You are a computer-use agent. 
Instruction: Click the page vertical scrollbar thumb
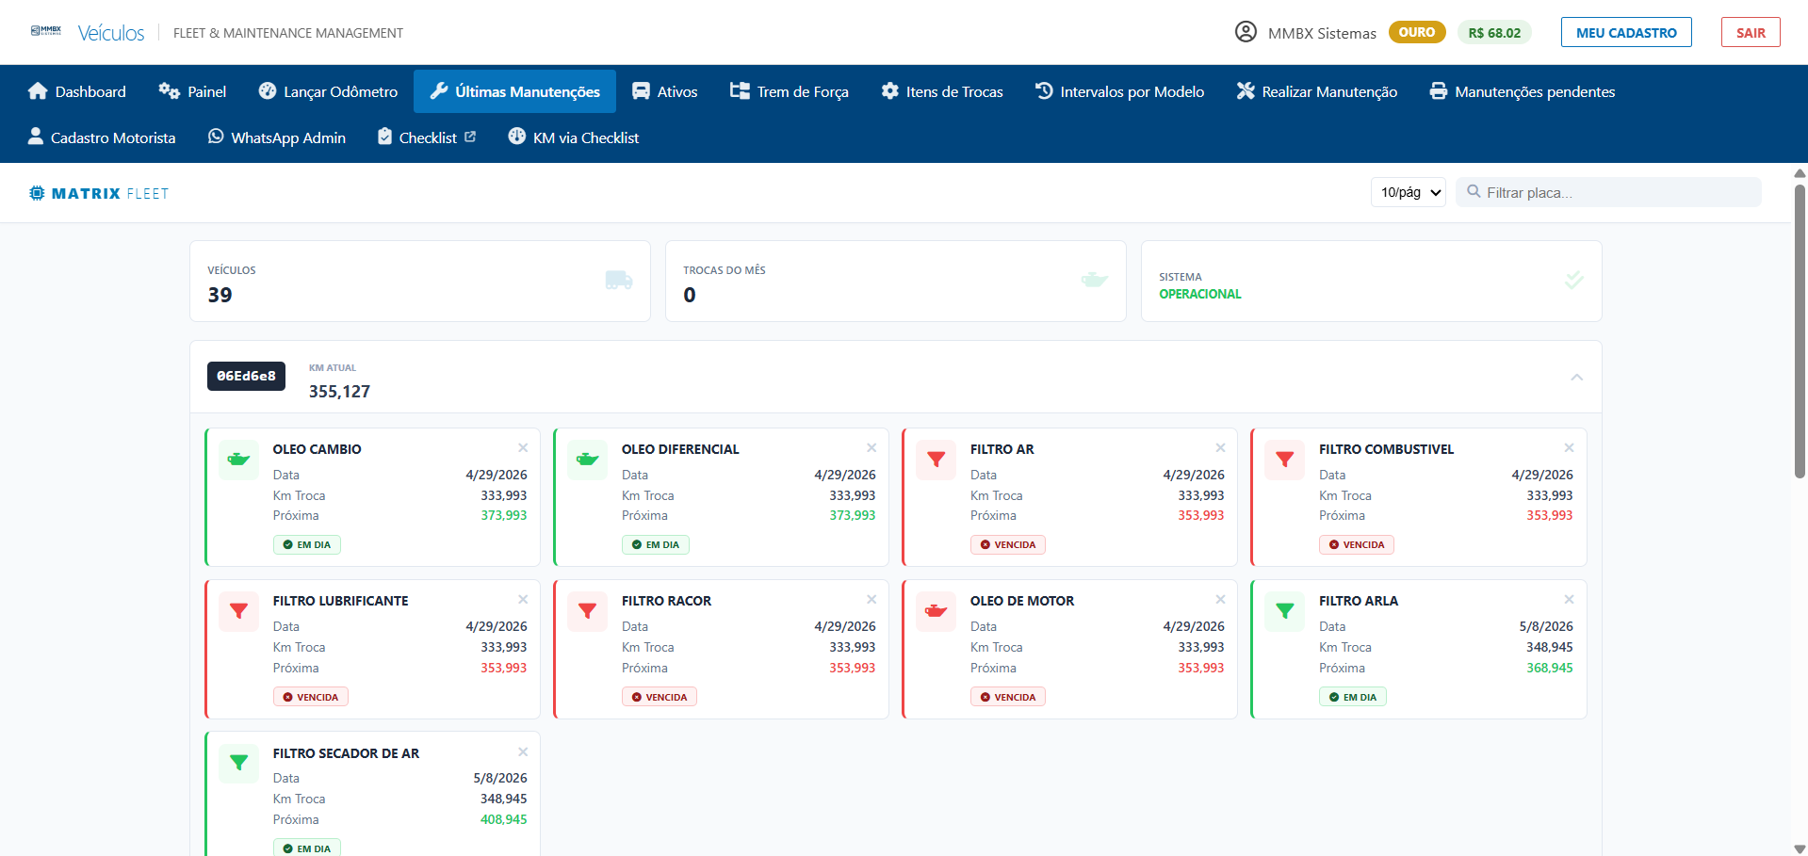point(1800,330)
